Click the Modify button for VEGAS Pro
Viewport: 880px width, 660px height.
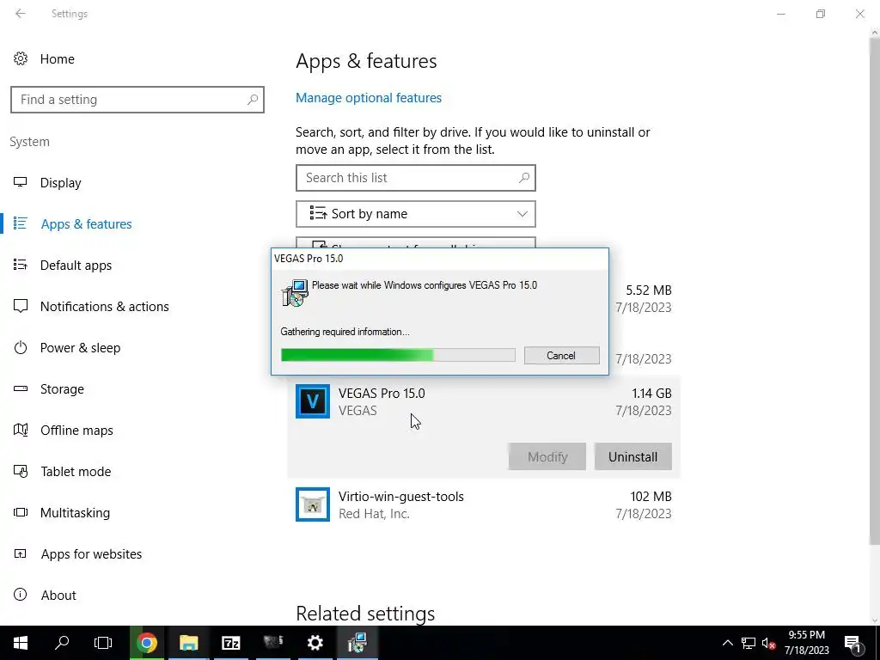tap(547, 457)
